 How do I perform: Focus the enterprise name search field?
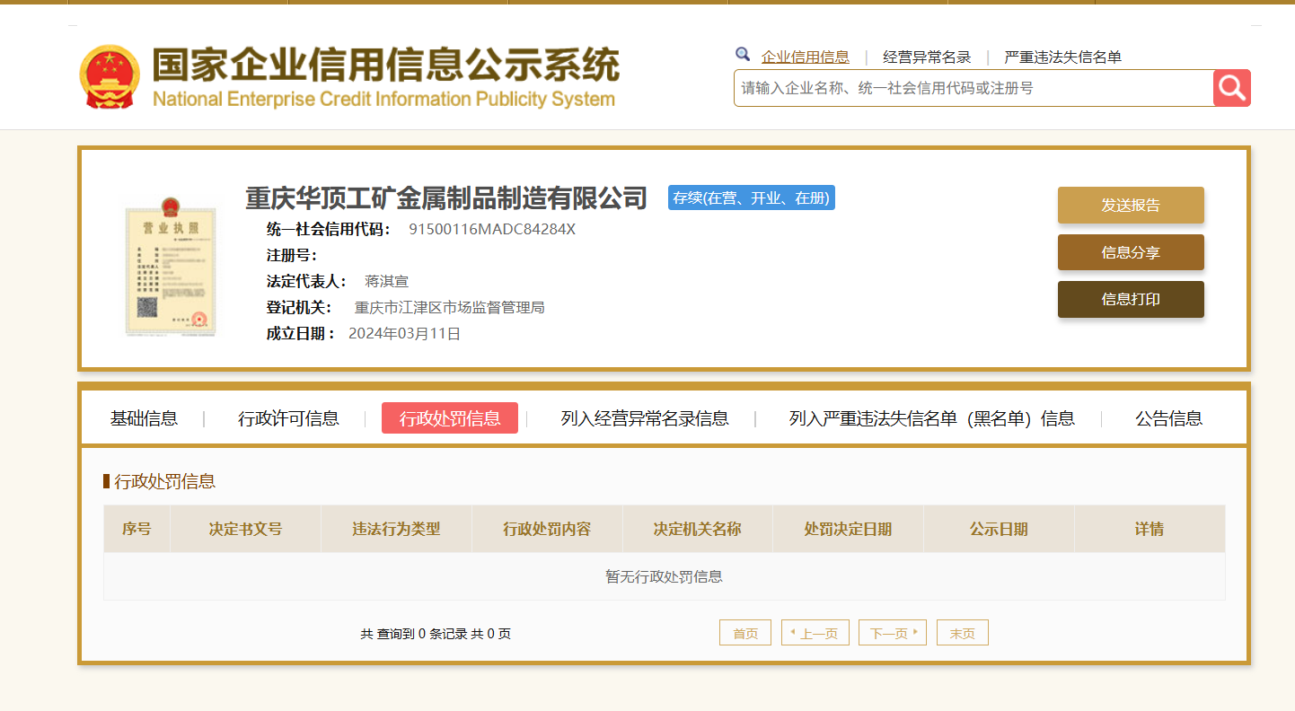(973, 88)
